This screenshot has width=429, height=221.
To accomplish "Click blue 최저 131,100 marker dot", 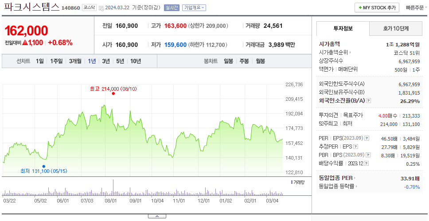I will pos(44,166).
